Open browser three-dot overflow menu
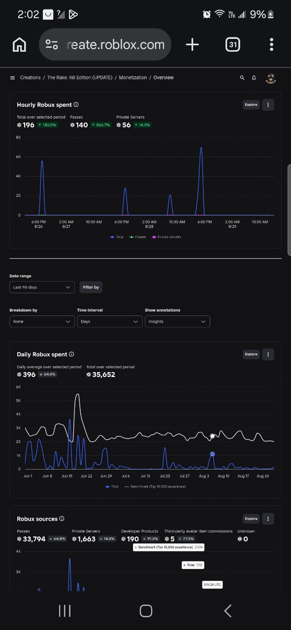 (271, 45)
